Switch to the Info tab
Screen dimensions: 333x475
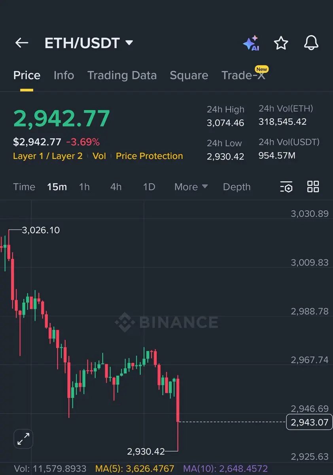pos(64,75)
